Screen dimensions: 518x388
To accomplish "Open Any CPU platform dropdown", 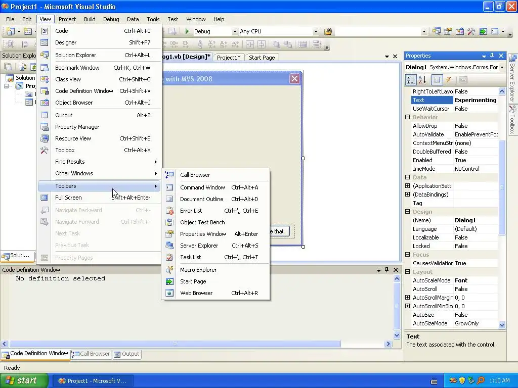I will [316, 32].
